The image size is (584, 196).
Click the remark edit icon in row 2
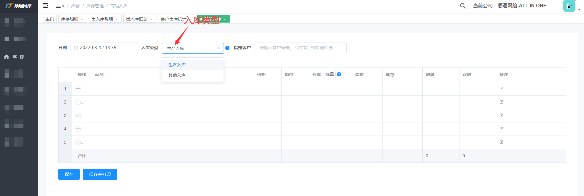(501, 102)
